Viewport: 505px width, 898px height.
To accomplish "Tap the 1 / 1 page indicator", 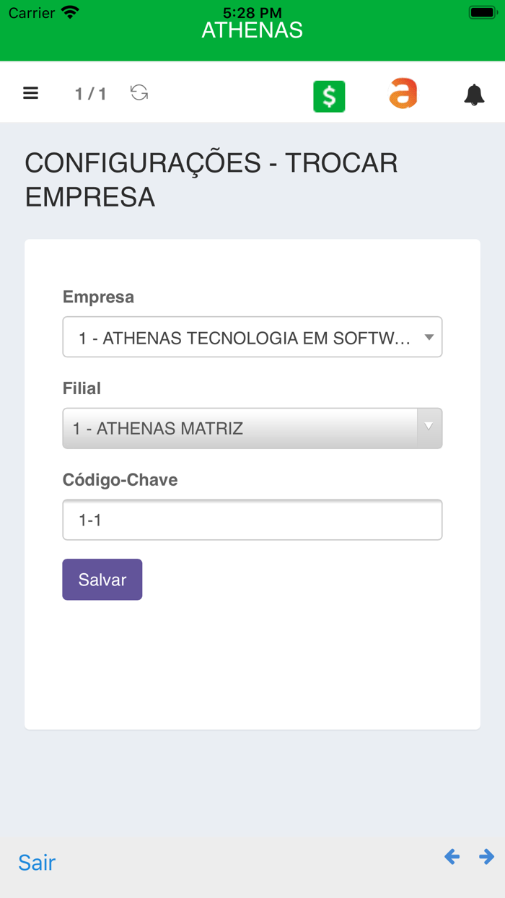I will click(89, 93).
